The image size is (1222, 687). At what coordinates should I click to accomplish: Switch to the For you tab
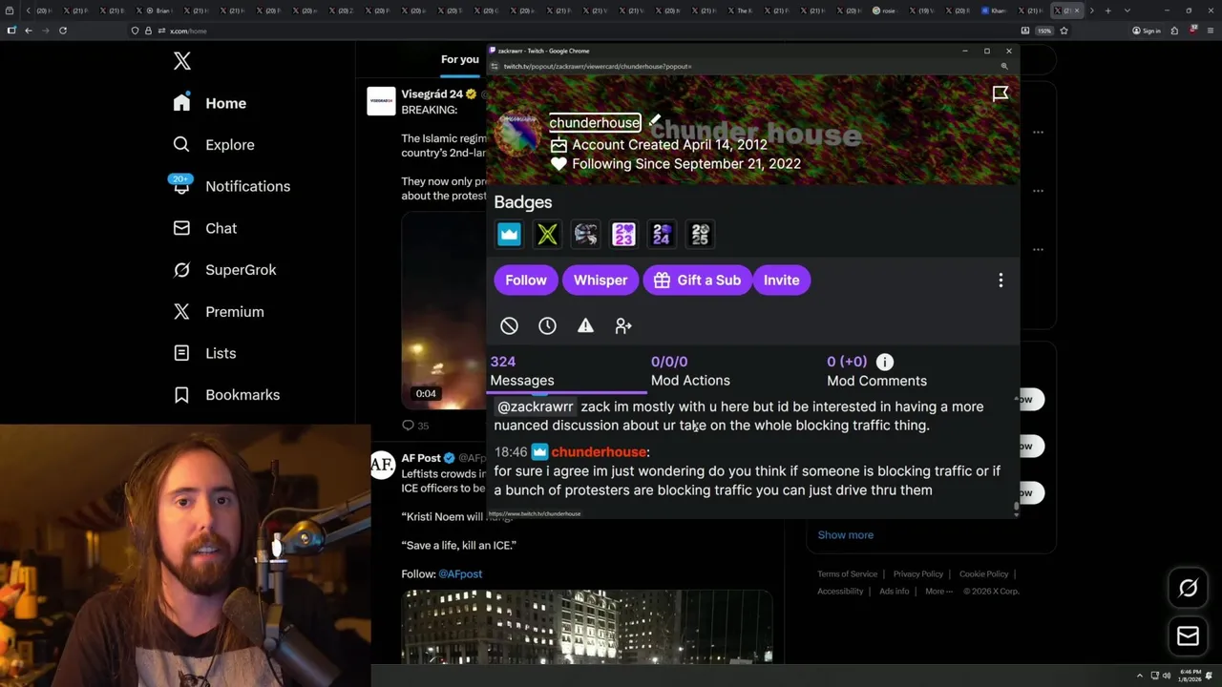pos(460,59)
